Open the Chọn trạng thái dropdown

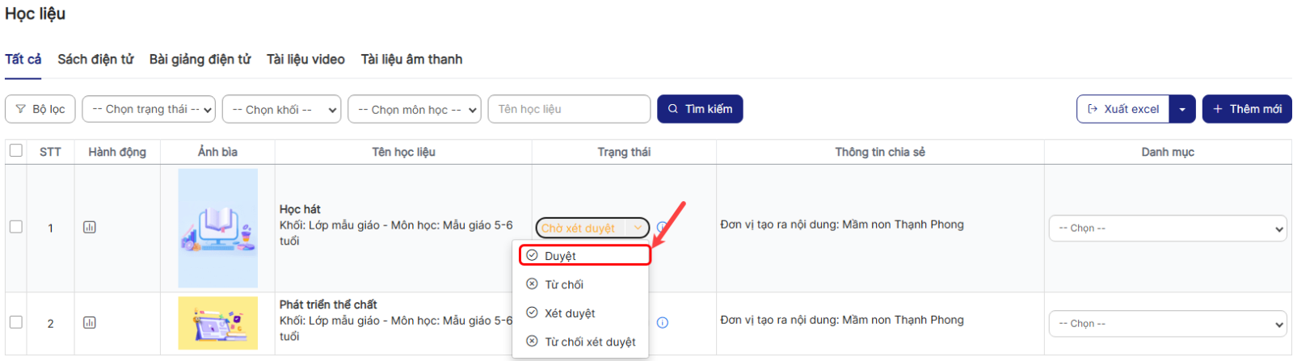point(149,109)
